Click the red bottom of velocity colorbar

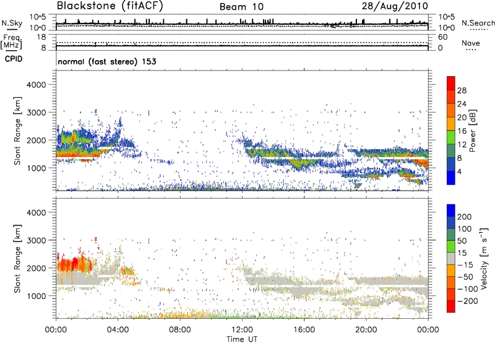tap(451, 306)
